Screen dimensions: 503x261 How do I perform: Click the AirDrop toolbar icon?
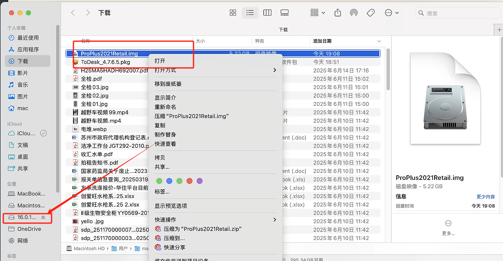354,13
